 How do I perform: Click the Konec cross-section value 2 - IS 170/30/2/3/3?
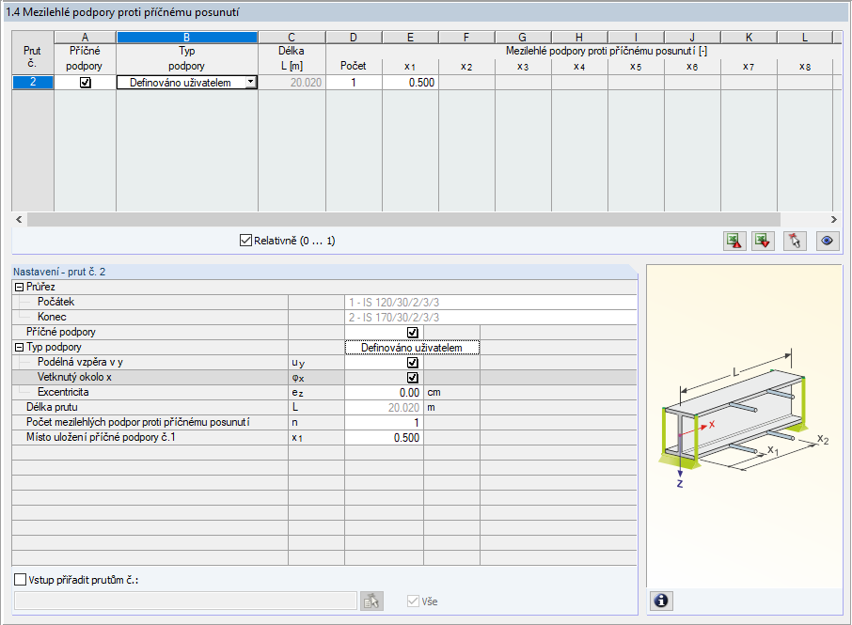pyautogui.click(x=490, y=317)
